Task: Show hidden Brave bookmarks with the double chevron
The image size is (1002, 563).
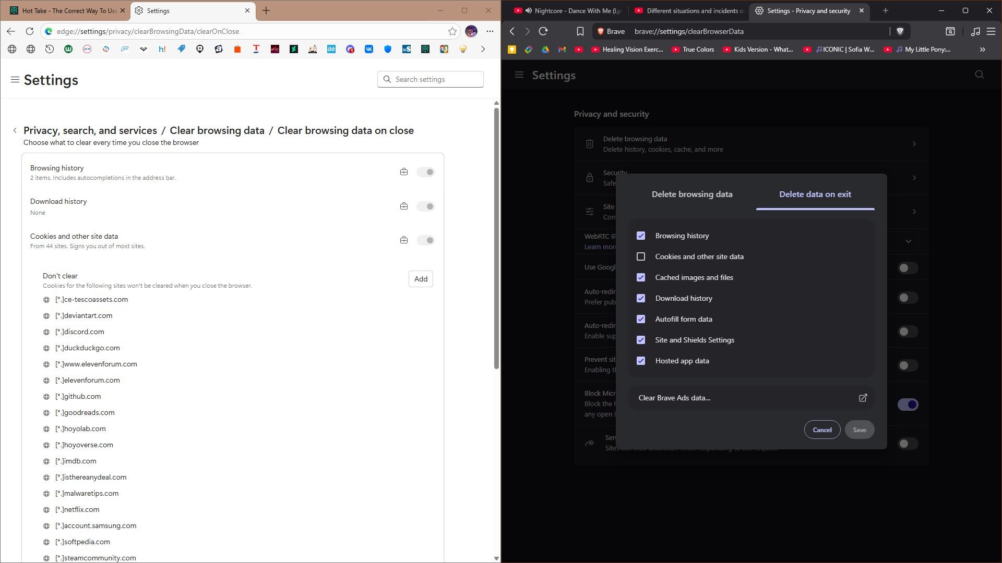Action: click(983, 50)
